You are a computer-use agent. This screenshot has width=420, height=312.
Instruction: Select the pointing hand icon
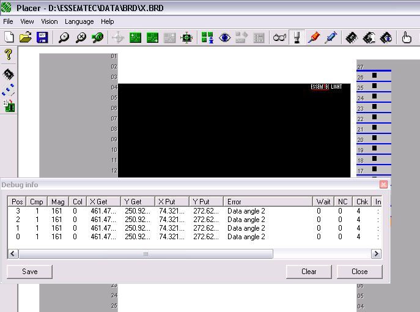(407, 37)
